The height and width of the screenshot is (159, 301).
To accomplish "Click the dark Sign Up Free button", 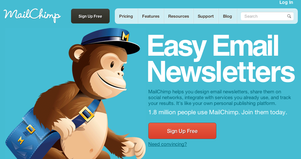I will pos(90,16).
